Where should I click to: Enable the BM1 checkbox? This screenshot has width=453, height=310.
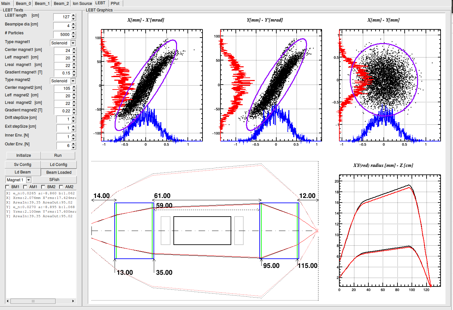(x=8, y=187)
